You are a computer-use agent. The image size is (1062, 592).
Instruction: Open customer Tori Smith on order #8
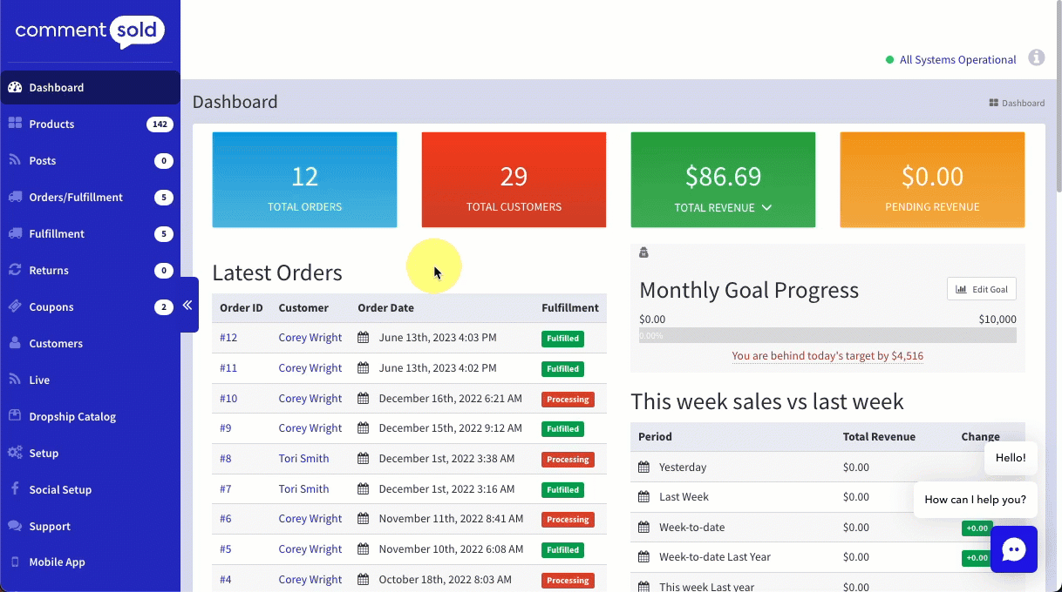coord(303,459)
